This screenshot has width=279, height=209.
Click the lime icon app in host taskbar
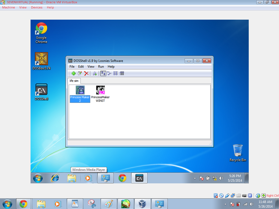(x=126, y=204)
